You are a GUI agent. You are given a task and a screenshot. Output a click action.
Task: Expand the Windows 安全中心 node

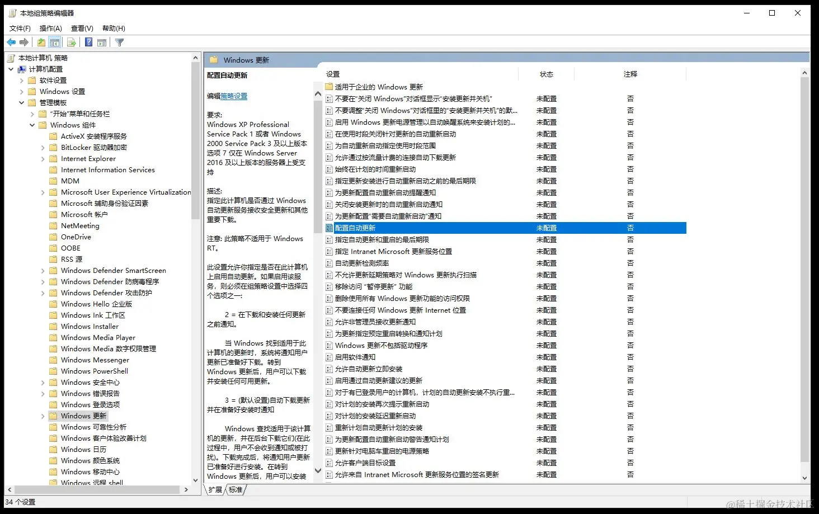(43, 383)
